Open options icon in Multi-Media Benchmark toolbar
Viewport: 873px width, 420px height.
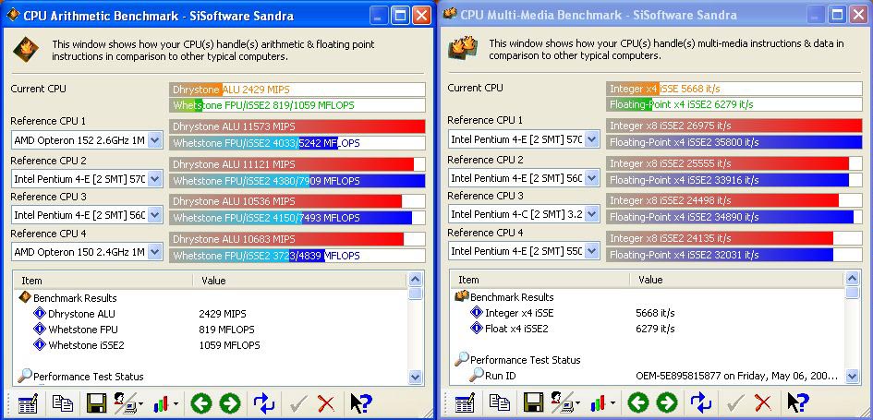tap(465, 402)
